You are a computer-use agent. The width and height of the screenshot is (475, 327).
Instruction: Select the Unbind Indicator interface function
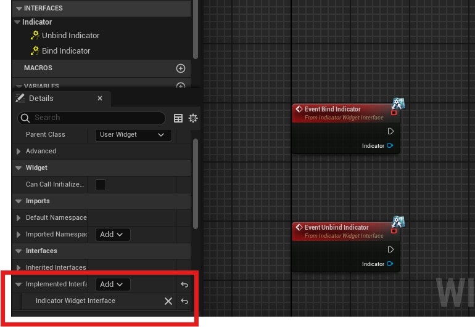coord(70,35)
